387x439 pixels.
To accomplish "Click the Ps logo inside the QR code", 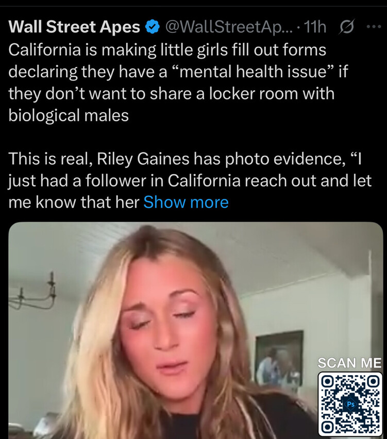I will pos(350,404).
